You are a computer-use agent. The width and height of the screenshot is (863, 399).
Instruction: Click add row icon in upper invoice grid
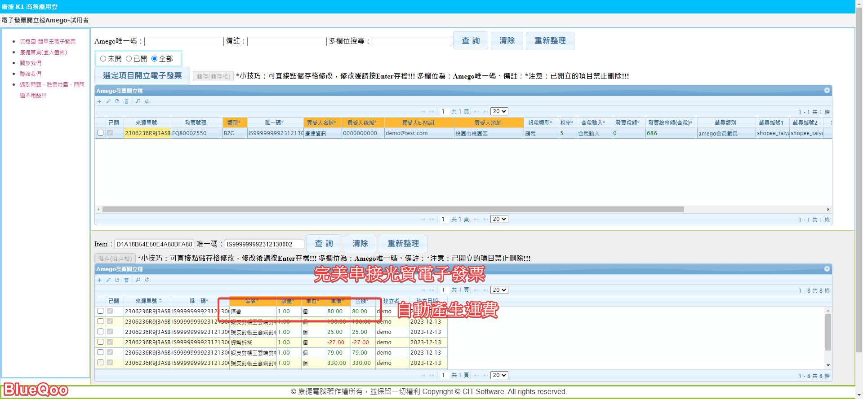pyautogui.click(x=99, y=101)
